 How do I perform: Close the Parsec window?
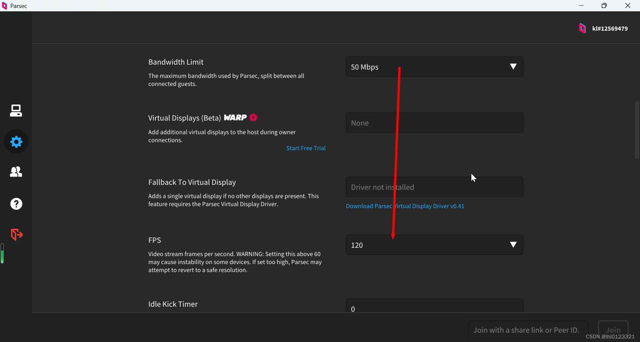(x=628, y=6)
